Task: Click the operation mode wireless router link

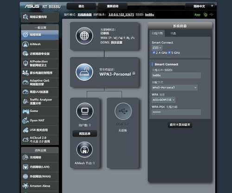Action: click(84, 15)
